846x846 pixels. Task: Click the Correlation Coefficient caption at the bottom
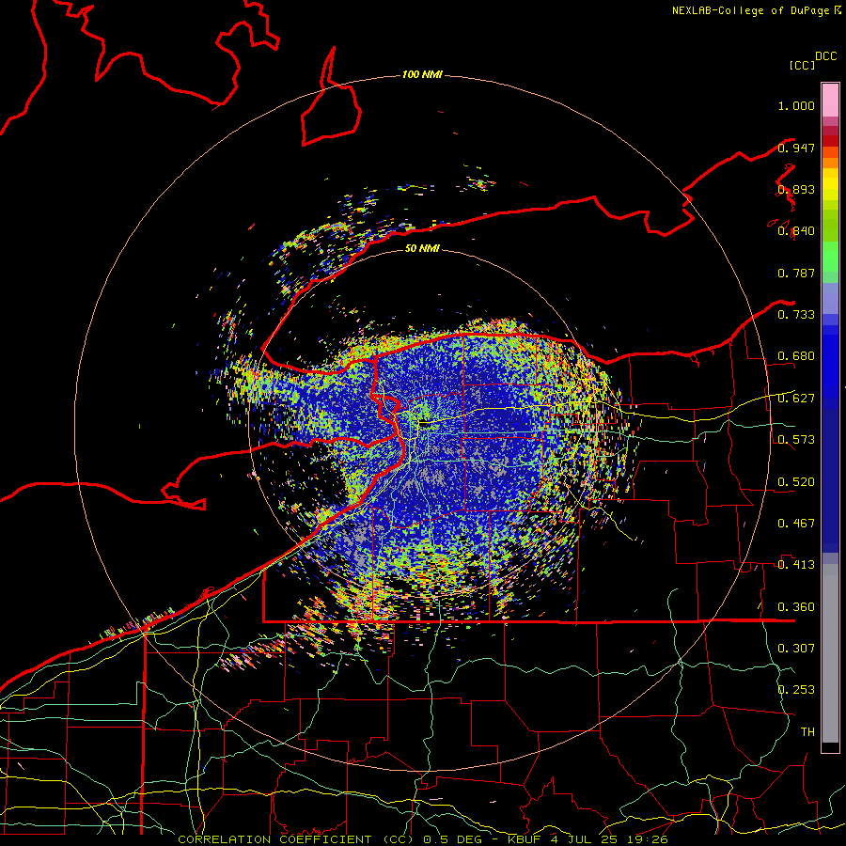pos(423,839)
